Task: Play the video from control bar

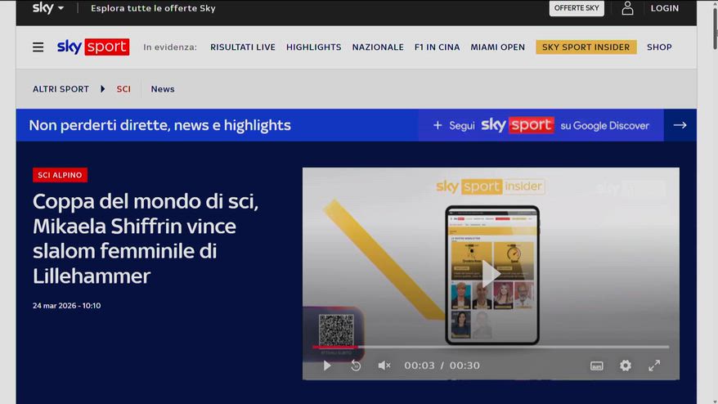Action: click(327, 366)
